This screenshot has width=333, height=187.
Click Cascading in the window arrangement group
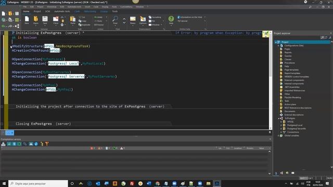pos(155,17)
